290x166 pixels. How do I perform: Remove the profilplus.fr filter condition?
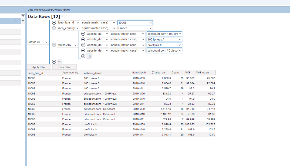coord(83,45)
